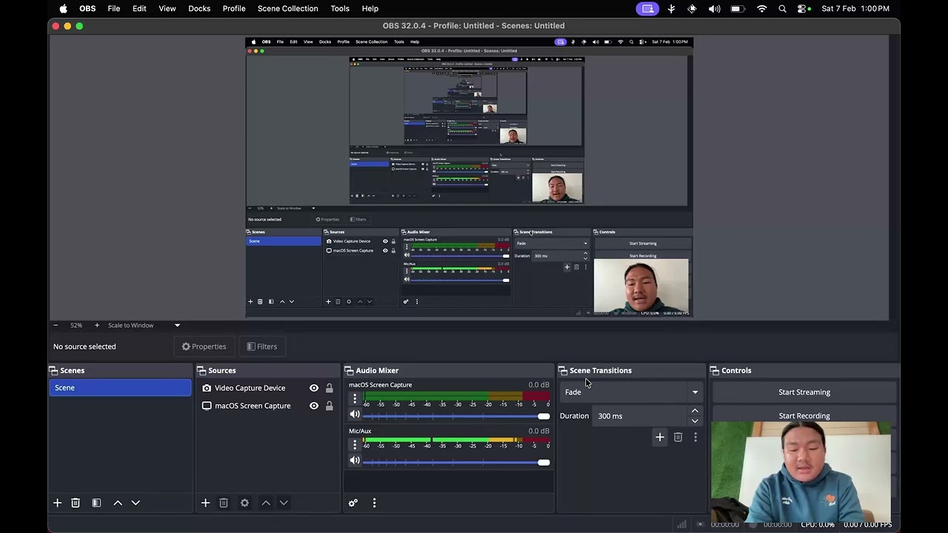Open the Edit menu
This screenshot has width=948, height=533.
[x=139, y=9]
